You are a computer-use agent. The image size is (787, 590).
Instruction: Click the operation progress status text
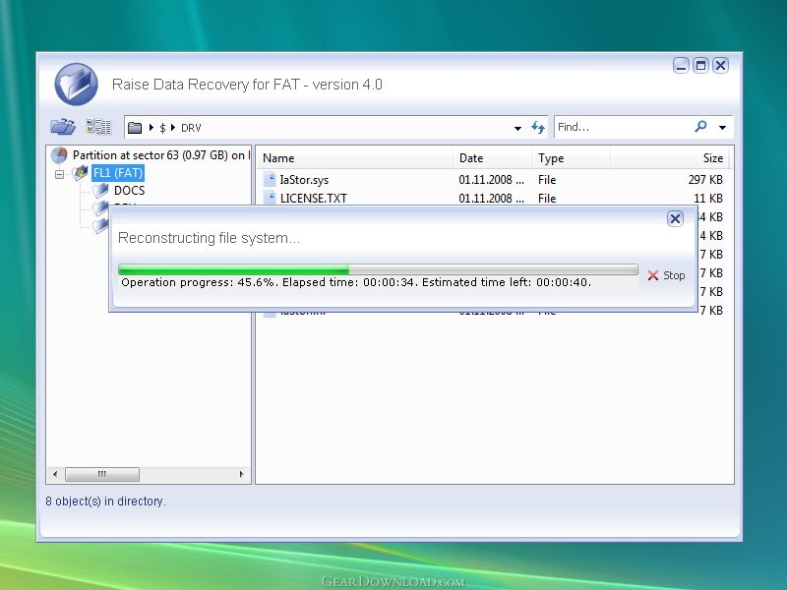(x=356, y=282)
